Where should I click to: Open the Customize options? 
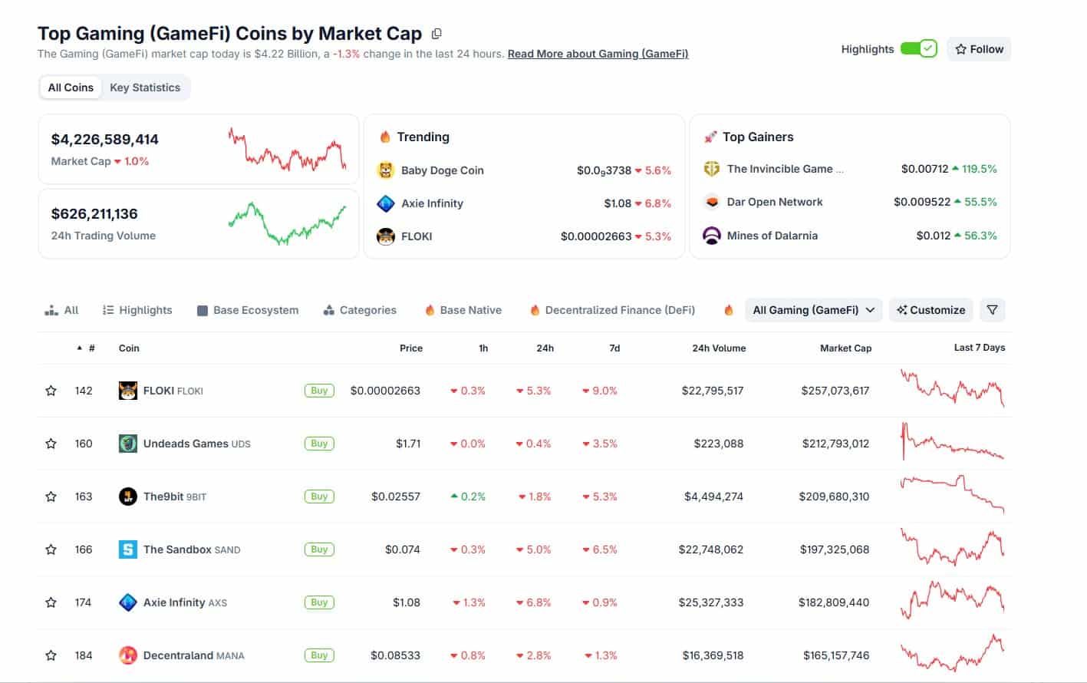931,309
